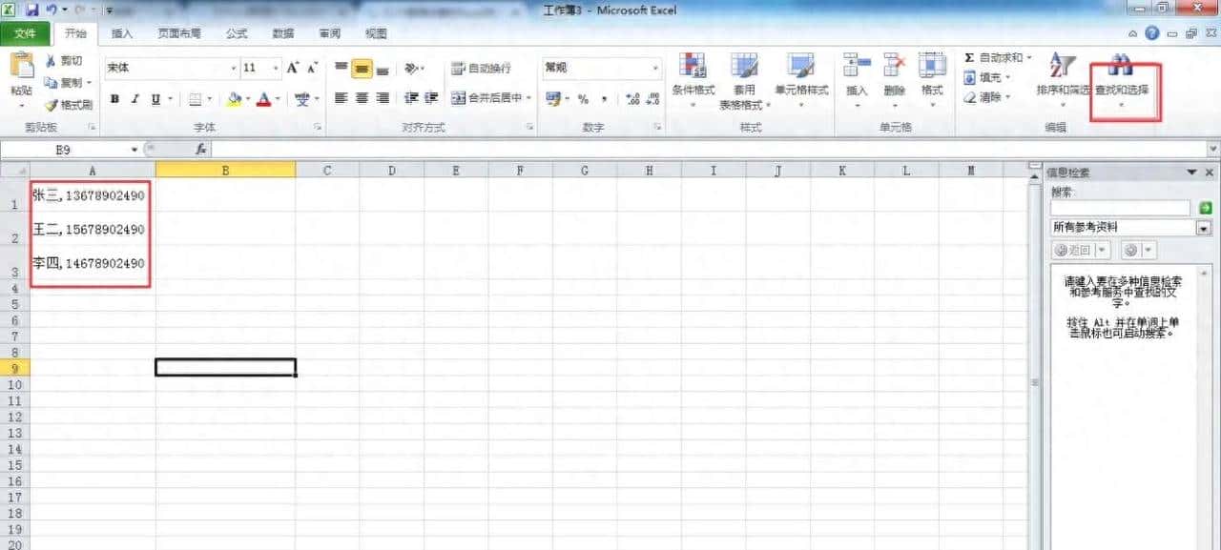Toggle center text alignment
Screen dimensions: 1221x550
coord(362,98)
